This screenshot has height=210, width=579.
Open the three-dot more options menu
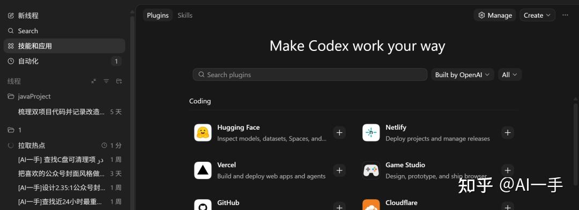pyautogui.click(x=565, y=15)
